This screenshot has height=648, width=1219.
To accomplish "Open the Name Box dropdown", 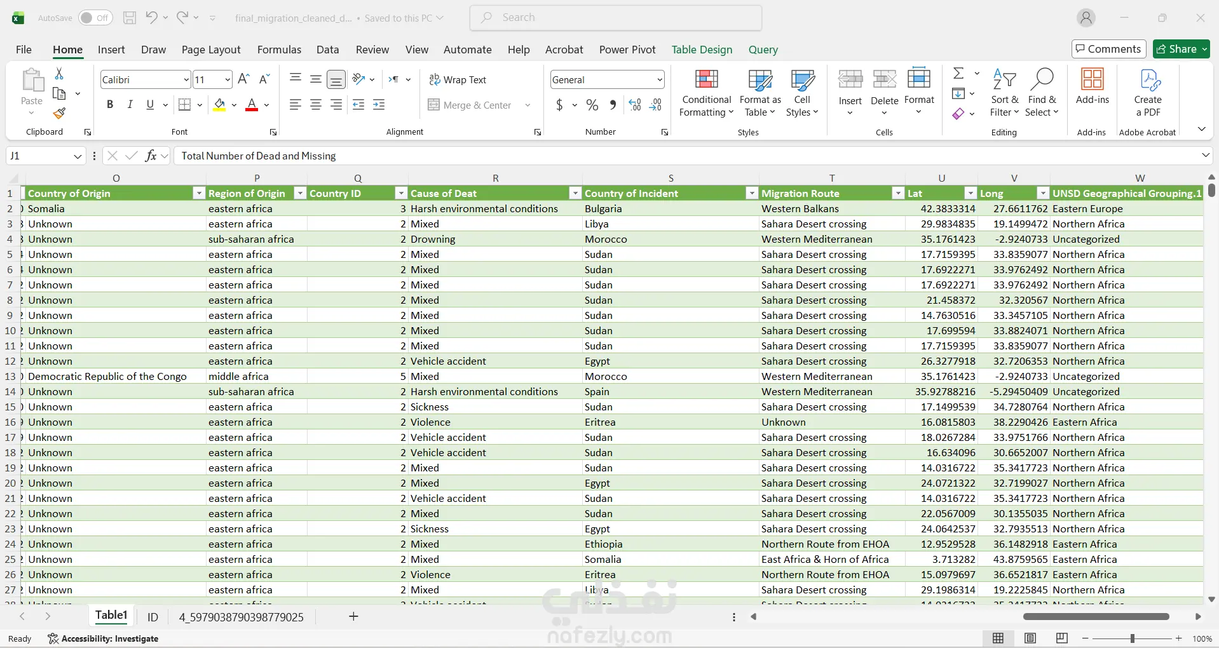I will 78,156.
